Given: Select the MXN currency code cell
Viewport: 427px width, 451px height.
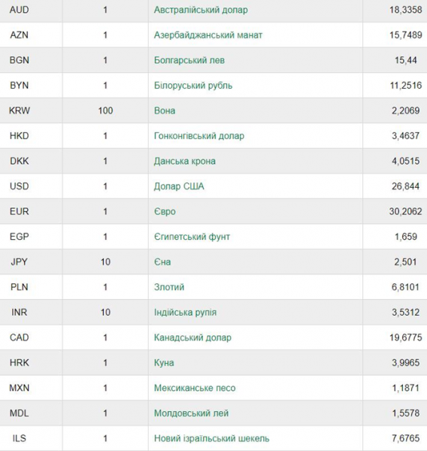Looking at the screenshot, I should coord(31,388).
